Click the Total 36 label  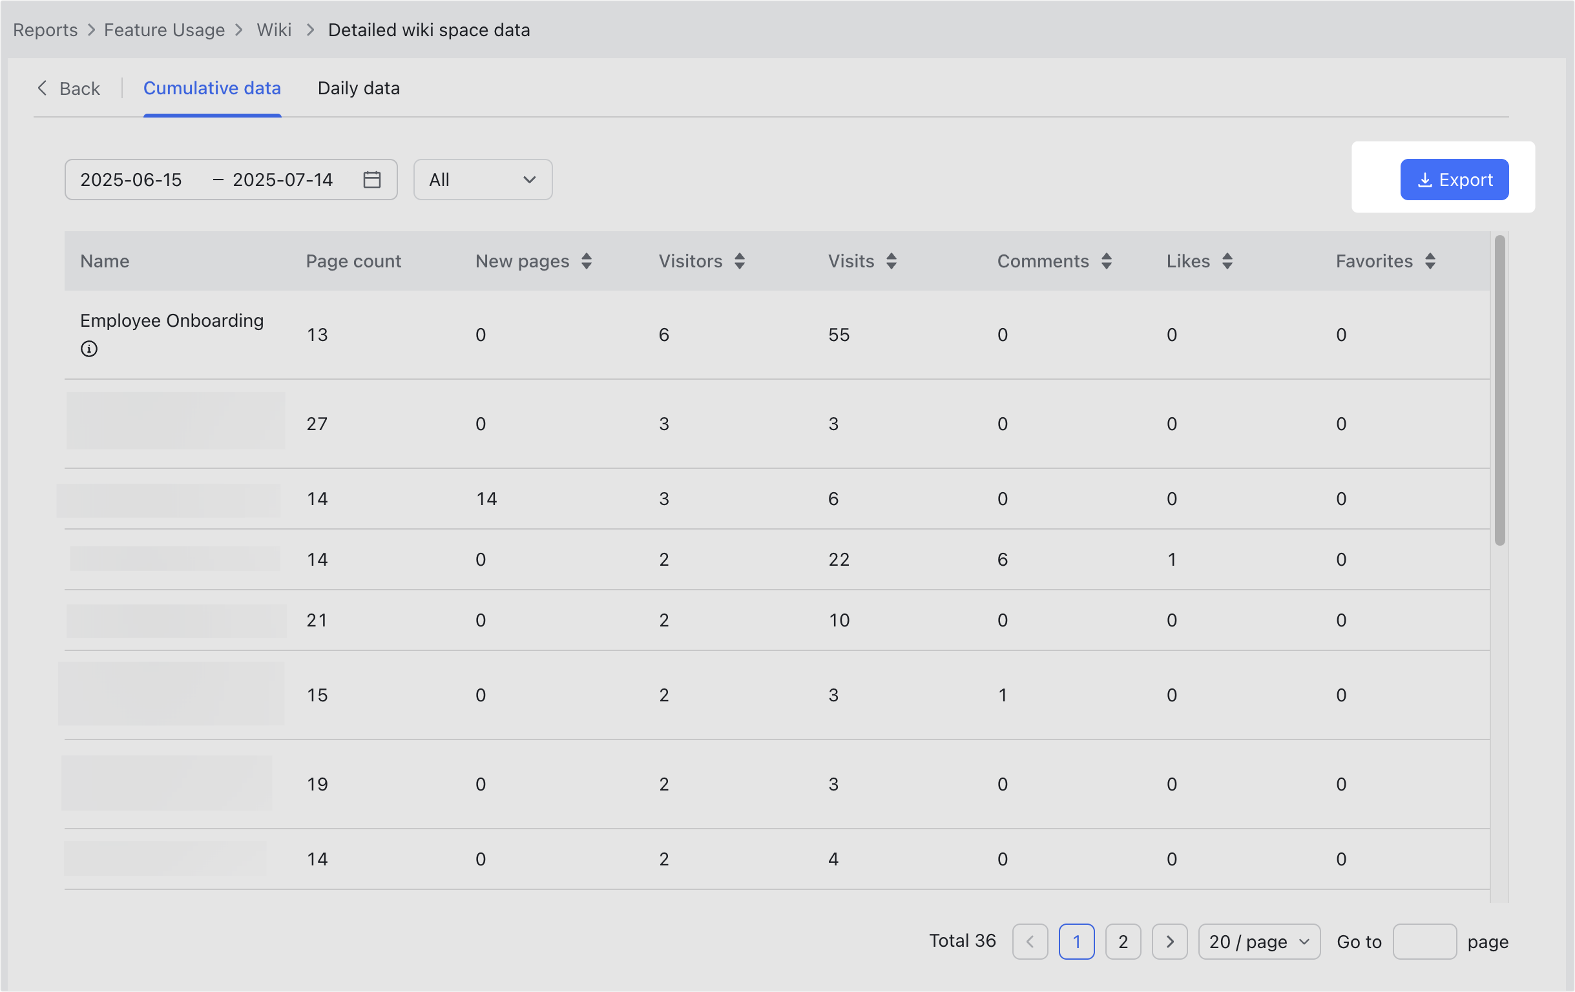pos(961,940)
